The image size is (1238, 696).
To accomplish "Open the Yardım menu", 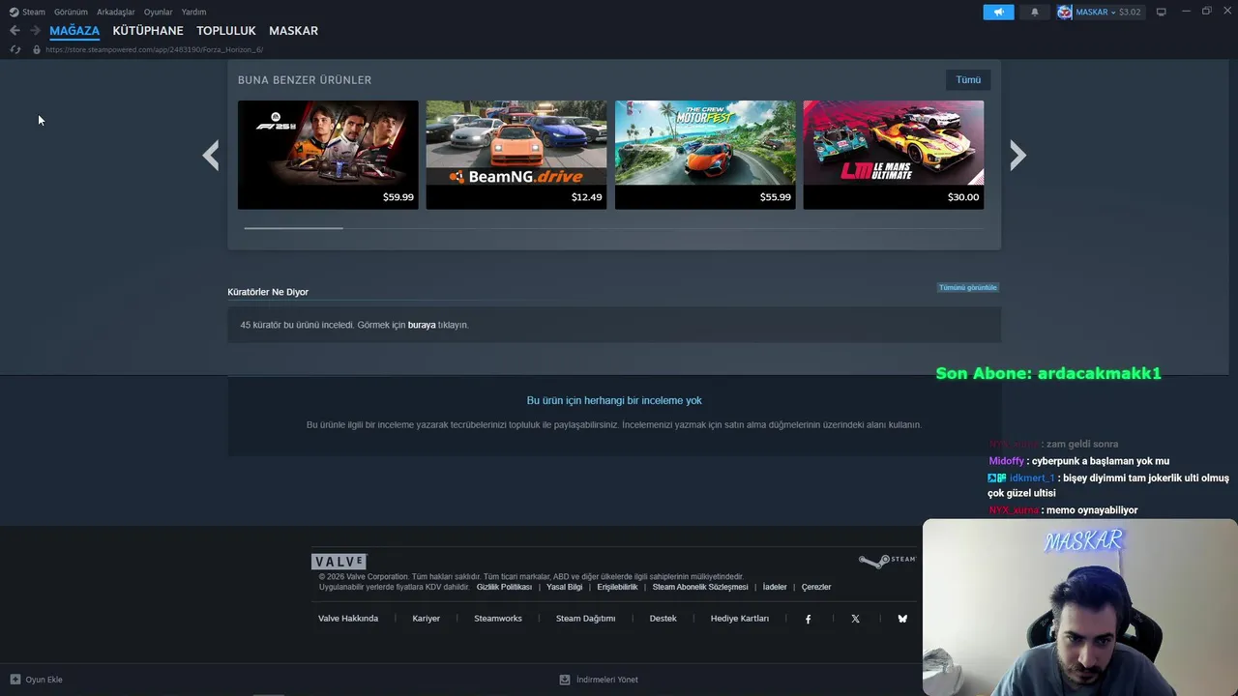I will coord(193,12).
